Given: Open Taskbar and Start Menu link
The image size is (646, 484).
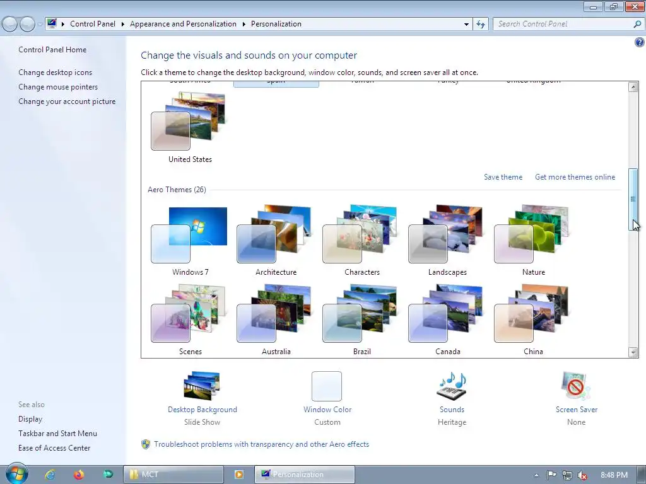Looking at the screenshot, I should pyautogui.click(x=57, y=434).
